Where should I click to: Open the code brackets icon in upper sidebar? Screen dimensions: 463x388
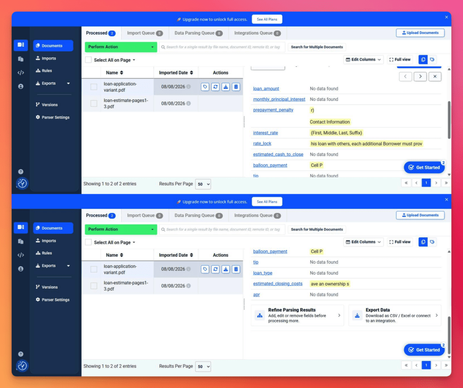21,73
